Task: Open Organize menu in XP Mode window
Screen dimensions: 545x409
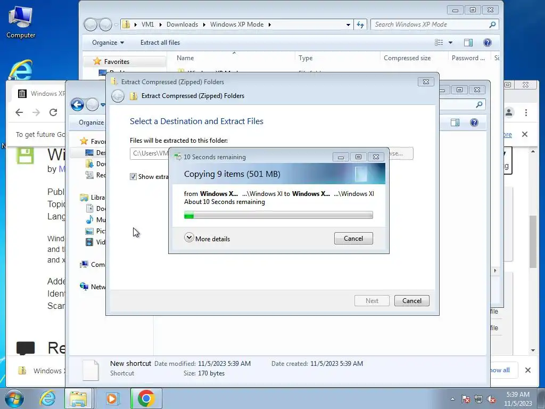Action: pyautogui.click(x=108, y=43)
